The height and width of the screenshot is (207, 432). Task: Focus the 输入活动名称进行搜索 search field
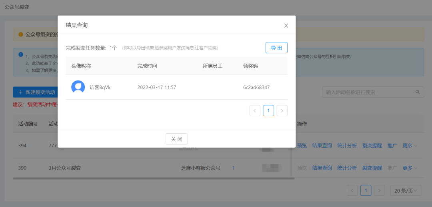coord(373,92)
